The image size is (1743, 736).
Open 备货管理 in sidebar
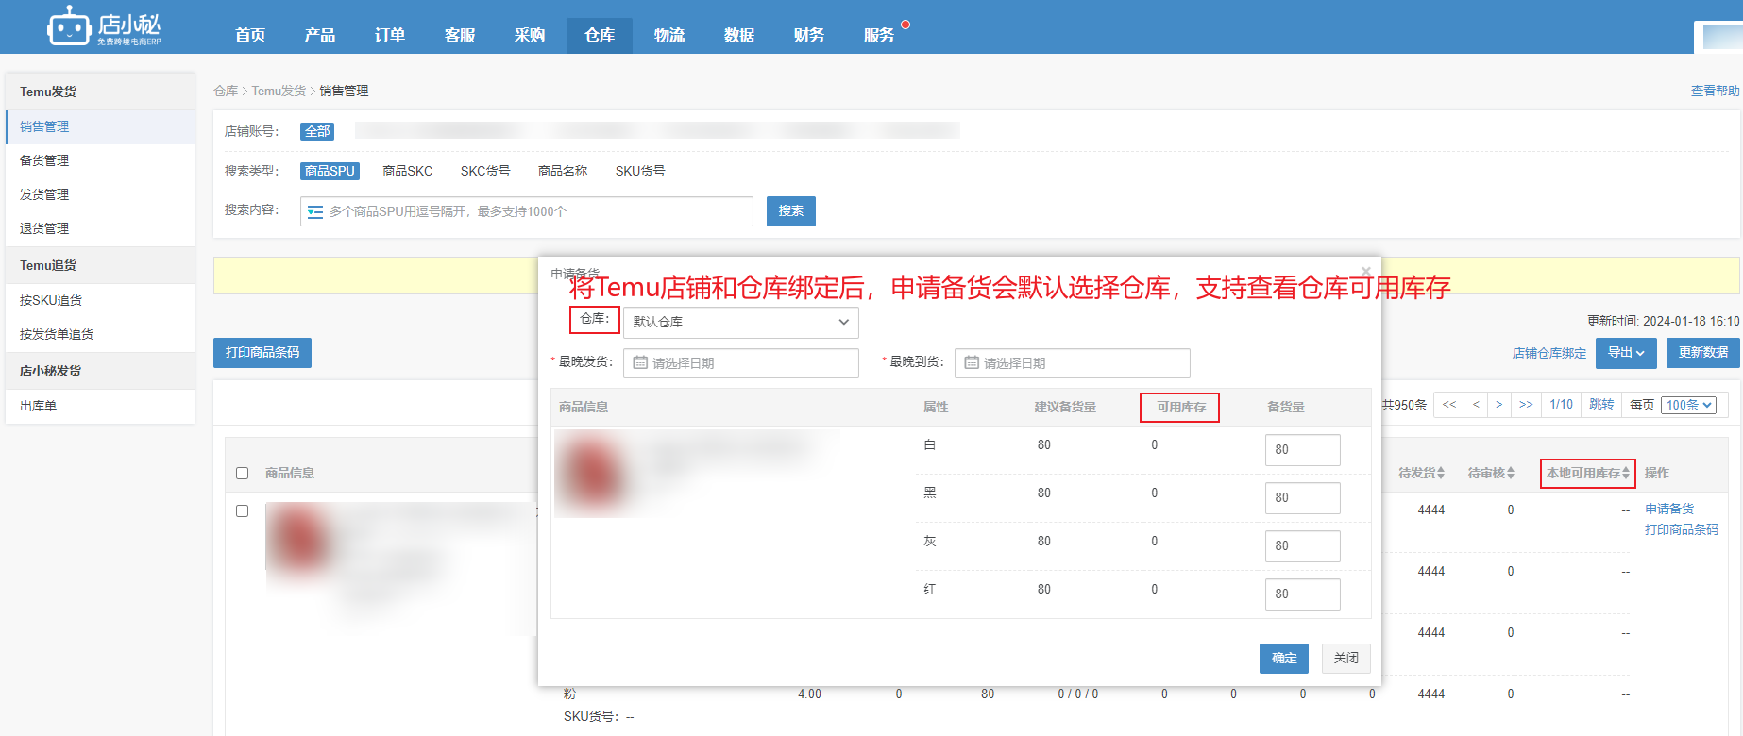[x=100, y=160]
